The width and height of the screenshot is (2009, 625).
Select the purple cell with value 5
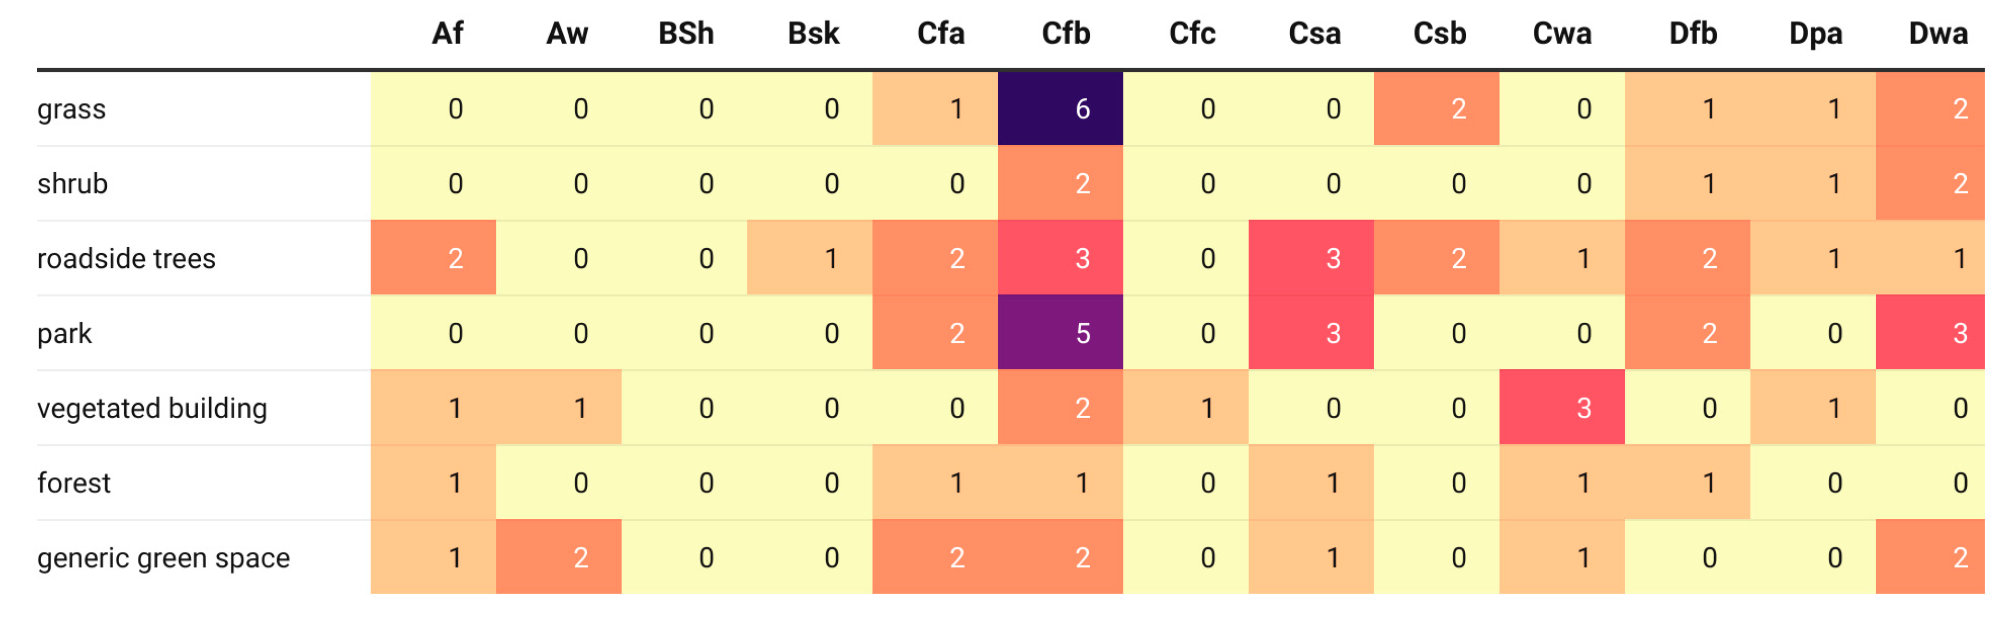(1060, 333)
